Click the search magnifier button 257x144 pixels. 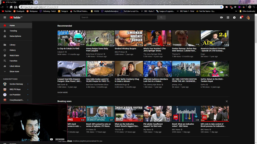point(161,18)
